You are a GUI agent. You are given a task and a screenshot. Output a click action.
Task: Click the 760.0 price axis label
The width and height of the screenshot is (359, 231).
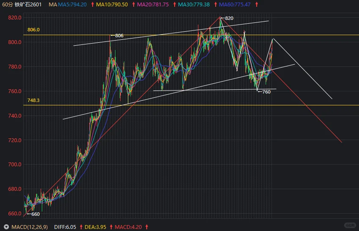coord(15,91)
